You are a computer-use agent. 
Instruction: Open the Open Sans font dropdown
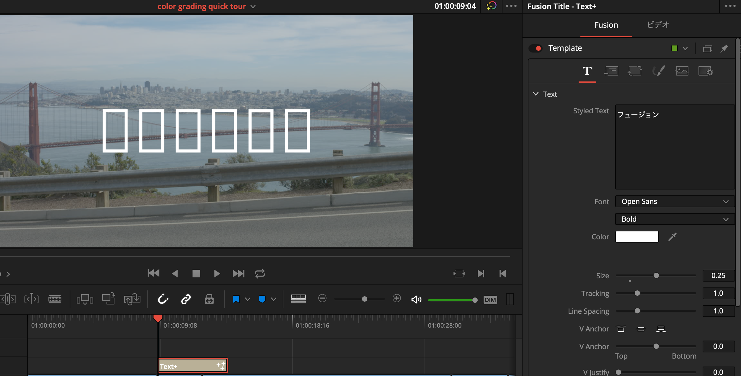(x=675, y=202)
